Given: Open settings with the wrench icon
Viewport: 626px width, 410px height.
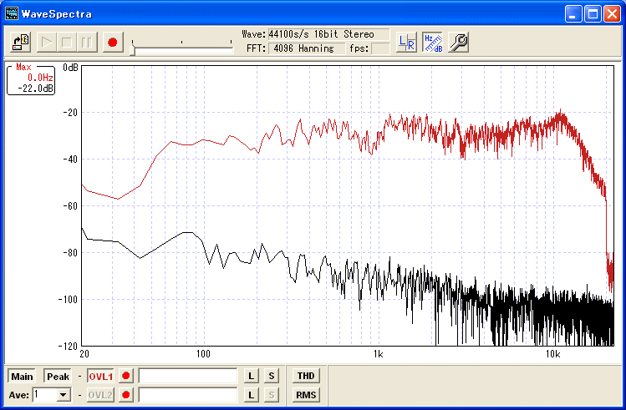Looking at the screenshot, I should tap(458, 42).
